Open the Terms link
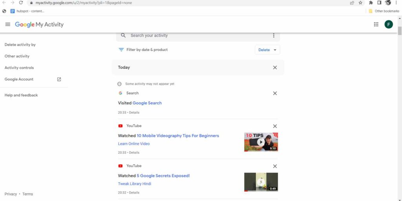402x201 pixels. click(27, 194)
